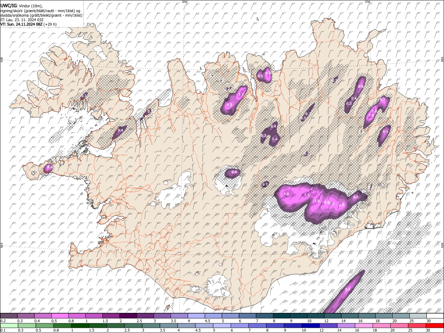This screenshot has width=444, height=333.
Task: Pick the pale green 0.1 swatch in the lower scale
Action: 9,326
